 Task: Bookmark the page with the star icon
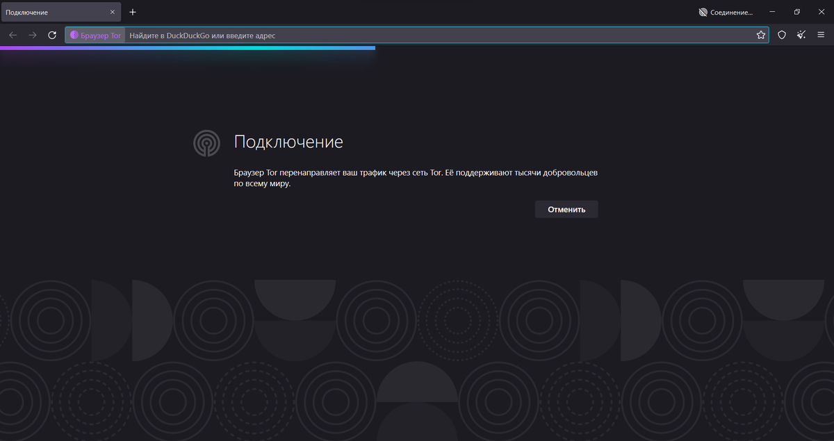coord(761,35)
